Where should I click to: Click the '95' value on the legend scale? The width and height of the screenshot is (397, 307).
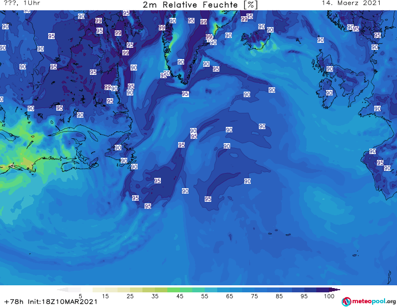click(304, 296)
